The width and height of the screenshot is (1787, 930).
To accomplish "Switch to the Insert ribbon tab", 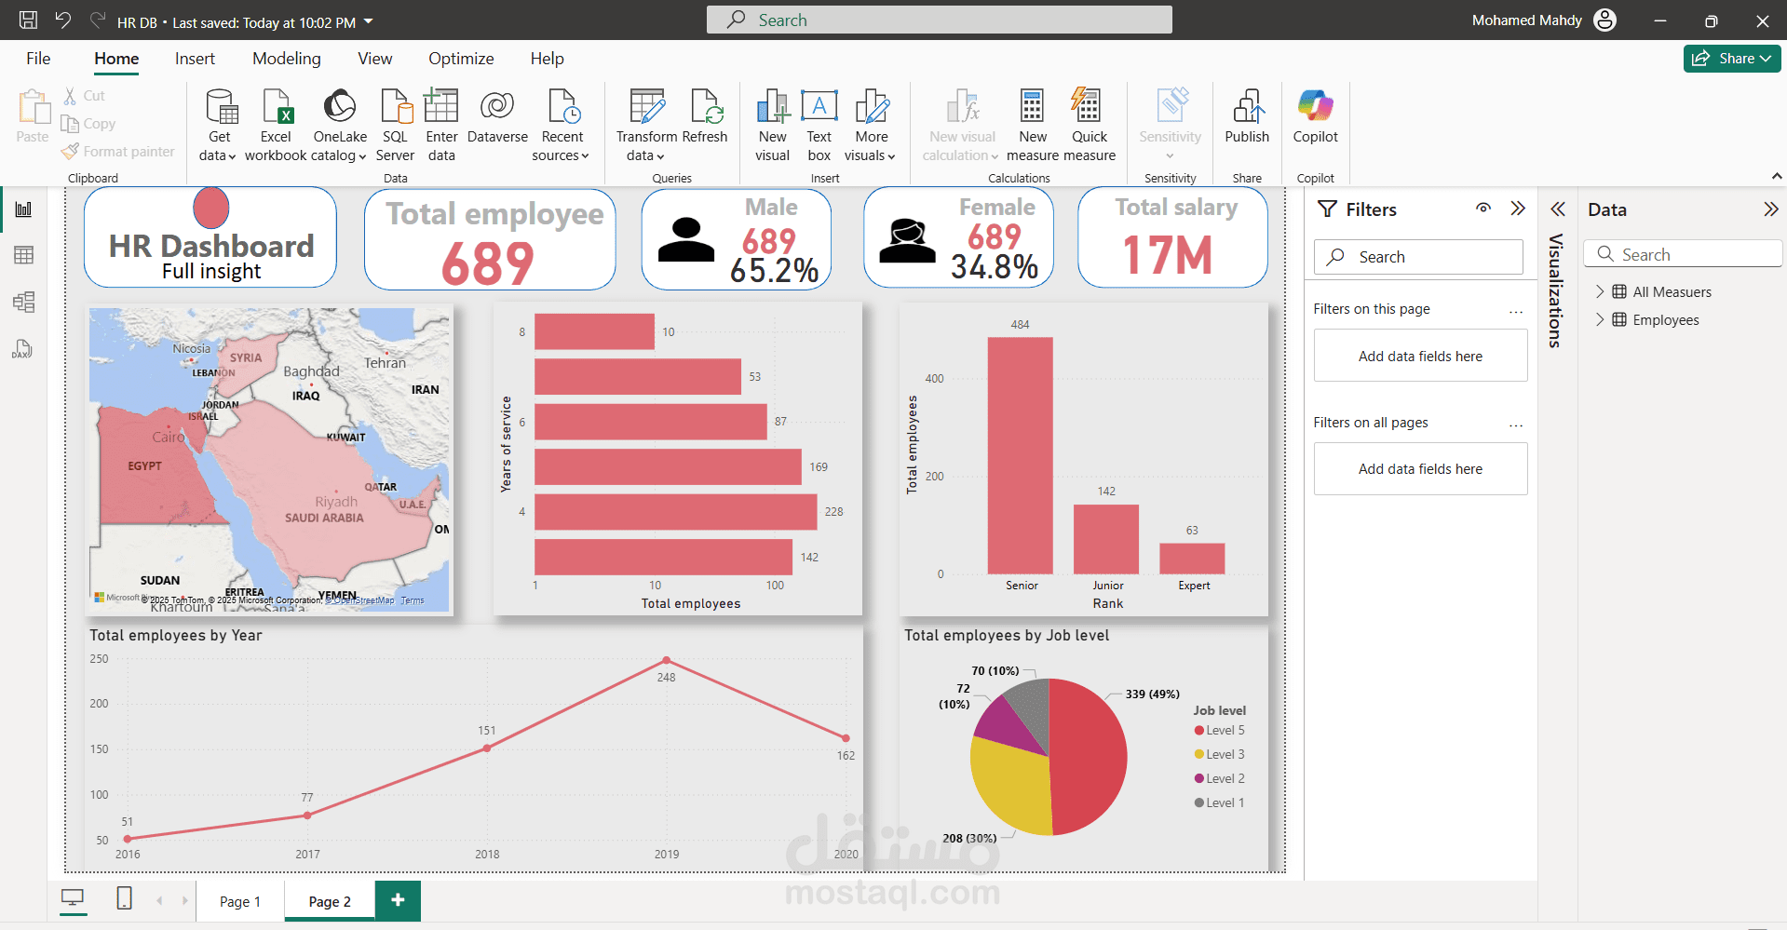I will 195,59.
